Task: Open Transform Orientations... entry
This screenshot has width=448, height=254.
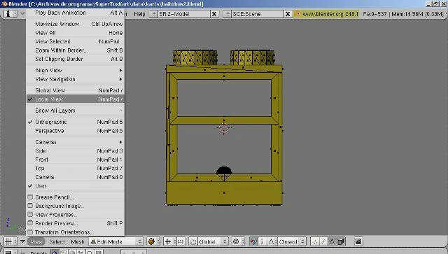Action: (x=76, y=232)
